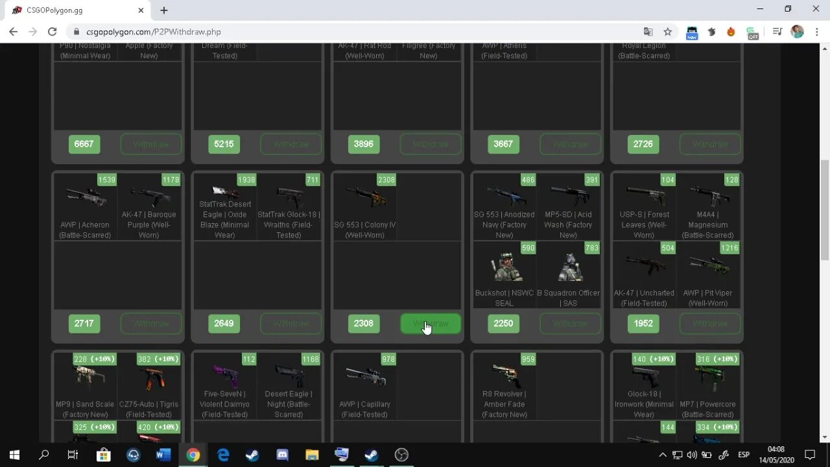Select the AWP Pit Viper item
830x467 pixels.
708,274
